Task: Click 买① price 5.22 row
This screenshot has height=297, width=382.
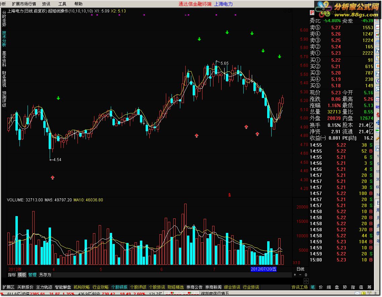Action: (342, 60)
